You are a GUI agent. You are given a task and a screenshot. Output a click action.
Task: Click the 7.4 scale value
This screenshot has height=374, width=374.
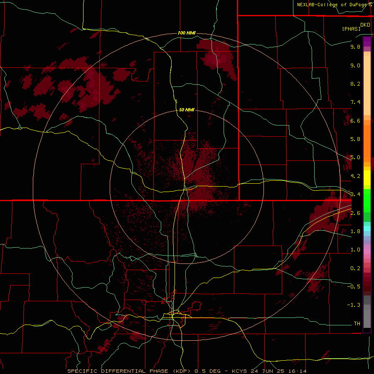point(355,102)
